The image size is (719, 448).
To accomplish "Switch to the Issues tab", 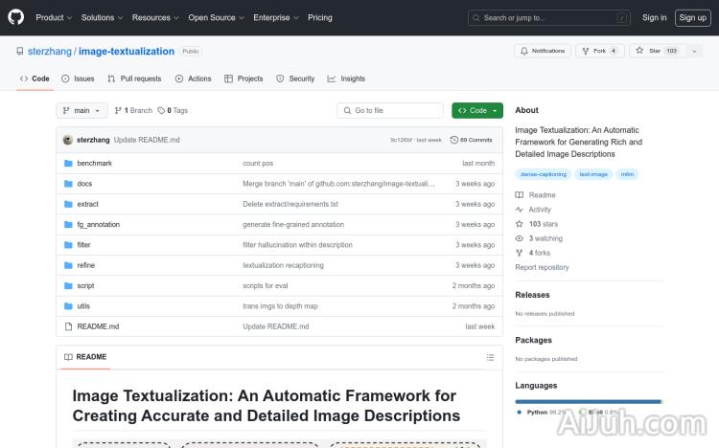I will [78, 78].
